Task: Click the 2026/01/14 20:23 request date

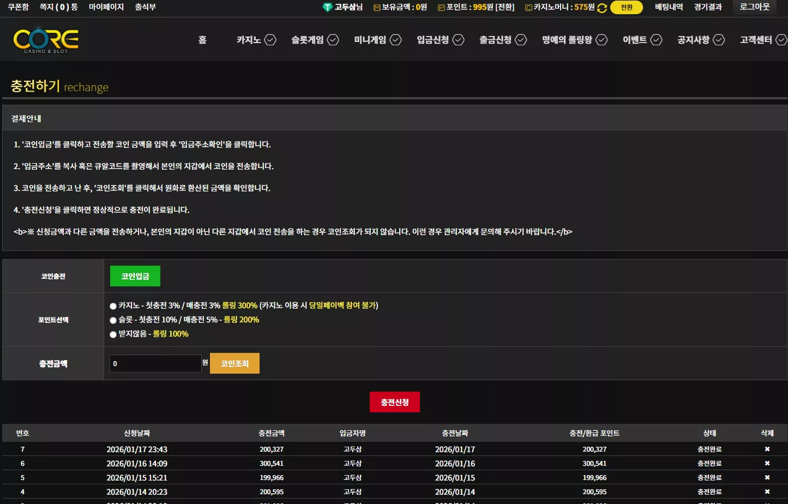Action: (x=137, y=492)
